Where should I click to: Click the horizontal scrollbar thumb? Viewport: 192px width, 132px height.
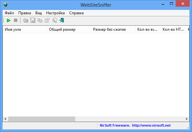(42, 119)
